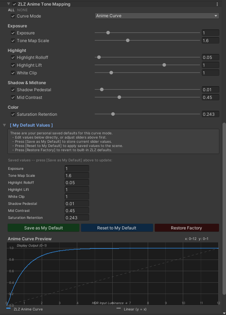Click the Shadow Pedestal slider value field
Image resolution: width=226 pixels, height=315 pixels.
(x=211, y=89)
